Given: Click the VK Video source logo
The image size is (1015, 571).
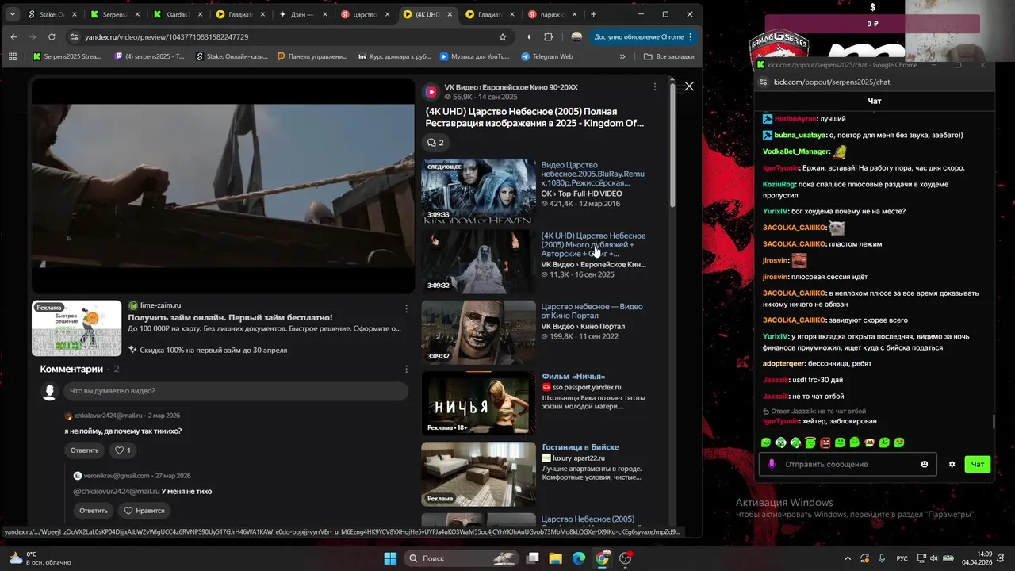Looking at the screenshot, I should pyautogui.click(x=431, y=92).
